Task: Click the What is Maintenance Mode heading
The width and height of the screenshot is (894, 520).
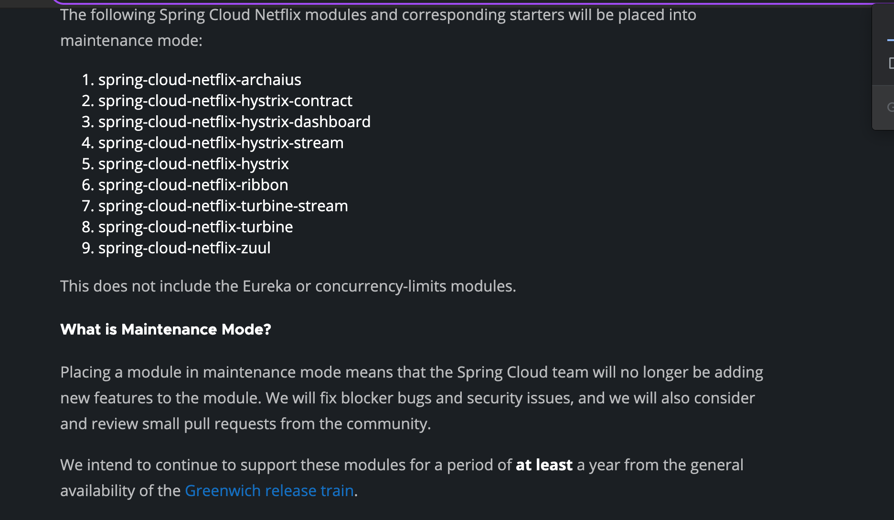Action: [x=166, y=329]
